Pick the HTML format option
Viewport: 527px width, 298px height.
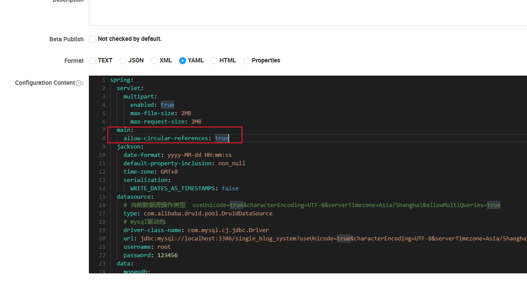point(214,61)
